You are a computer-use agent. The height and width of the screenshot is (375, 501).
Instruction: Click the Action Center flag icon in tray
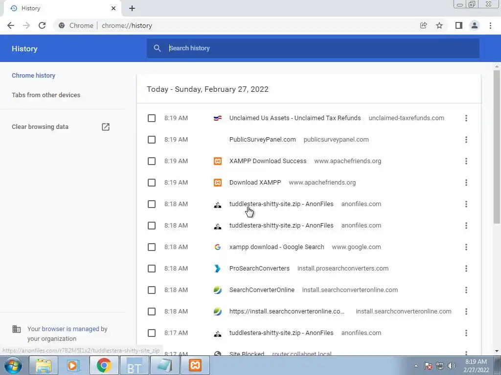[428, 366]
